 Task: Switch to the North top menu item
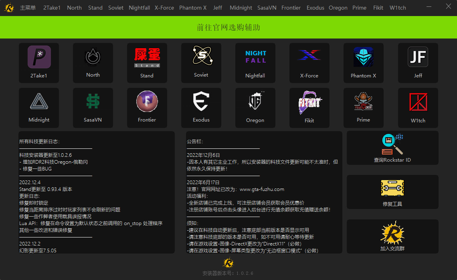[x=74, y=8]
